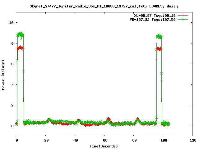The image size is (199, 149).
Task: Click the y-axis tick label 8
Action: (12, 43)
